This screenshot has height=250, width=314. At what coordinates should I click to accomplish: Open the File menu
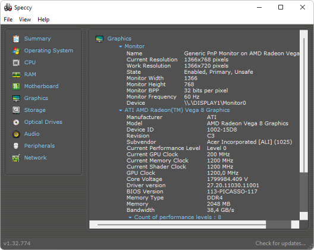click(8, 20)
